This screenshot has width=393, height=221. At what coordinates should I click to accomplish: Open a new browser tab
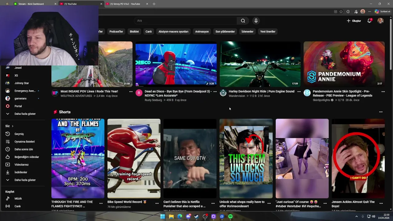point(154,4)
